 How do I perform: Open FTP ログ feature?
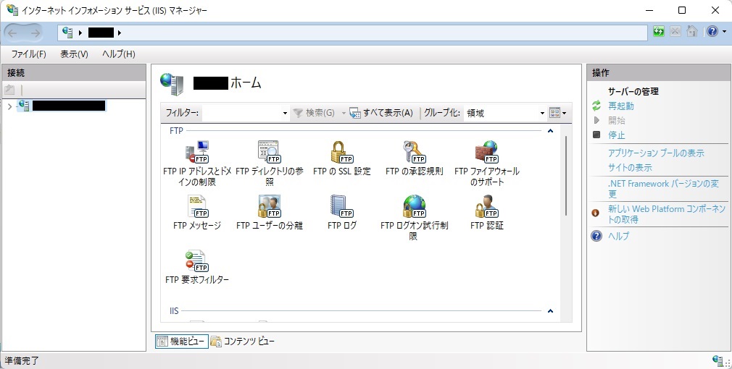pos(342,213)
